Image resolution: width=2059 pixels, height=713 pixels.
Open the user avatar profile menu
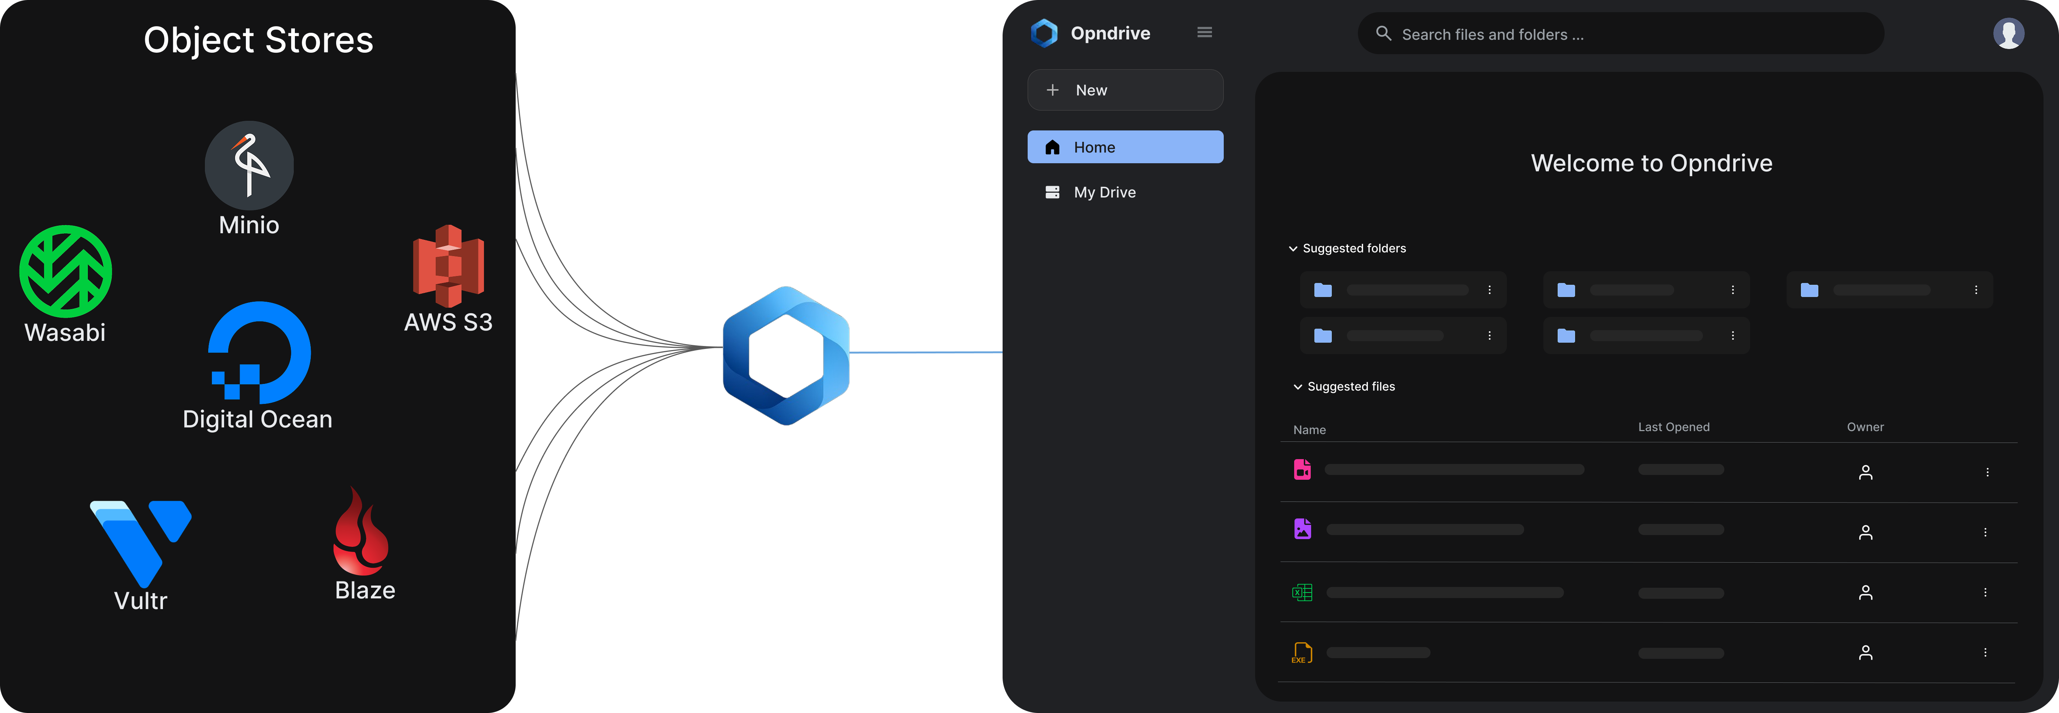(x=2008, y=33)
